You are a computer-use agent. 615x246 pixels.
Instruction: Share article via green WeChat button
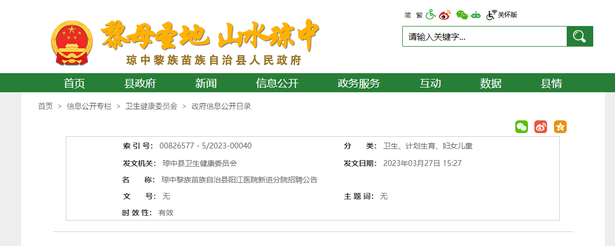pos(521,127)
